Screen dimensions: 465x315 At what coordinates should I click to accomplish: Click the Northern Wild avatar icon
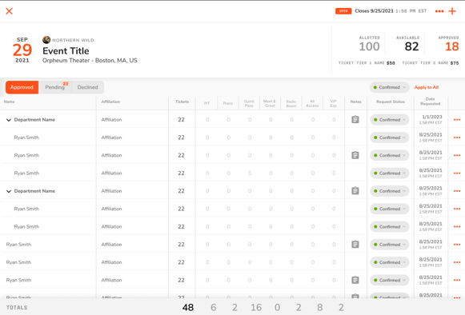point(46,39)
